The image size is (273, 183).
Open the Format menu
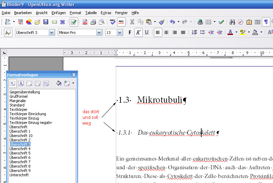coord(75,13)
